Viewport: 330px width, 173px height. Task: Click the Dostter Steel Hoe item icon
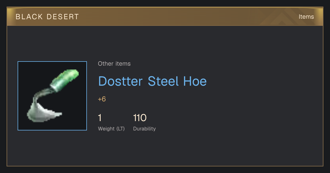[52, 96]
